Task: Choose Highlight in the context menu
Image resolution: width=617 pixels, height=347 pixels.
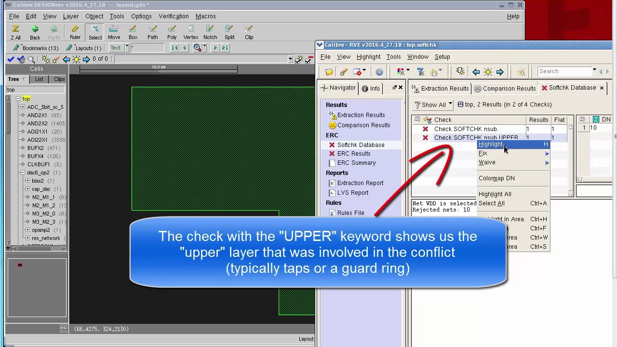Action: pos(513,144)
